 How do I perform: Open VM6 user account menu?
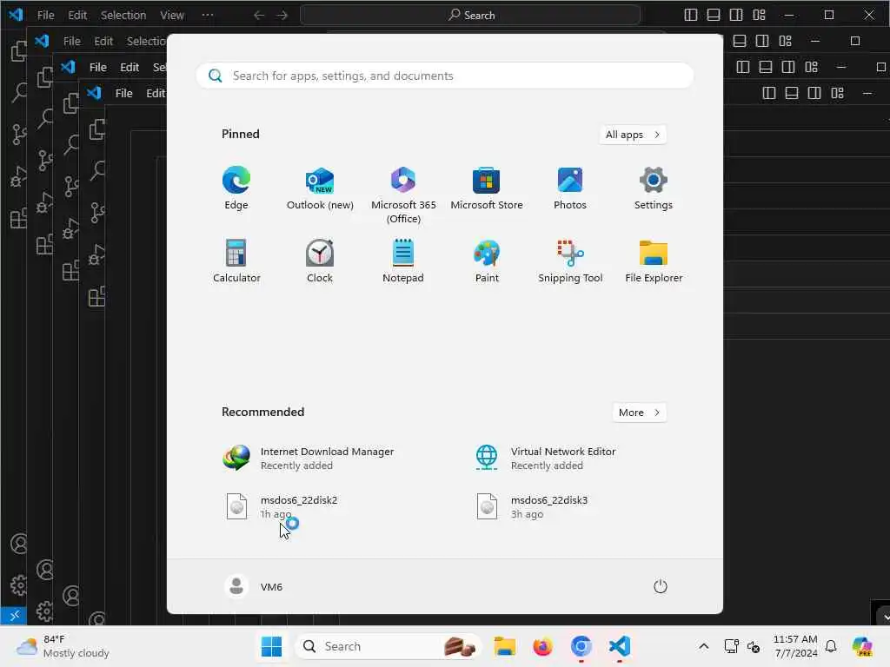[x=254, y=586]
